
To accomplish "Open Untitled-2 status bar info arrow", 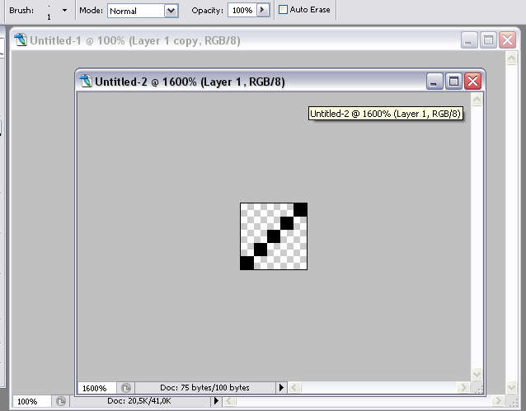I will click(281, 388).
